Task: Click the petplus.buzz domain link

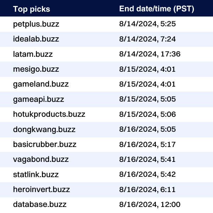Action: [x=36, y=24]
